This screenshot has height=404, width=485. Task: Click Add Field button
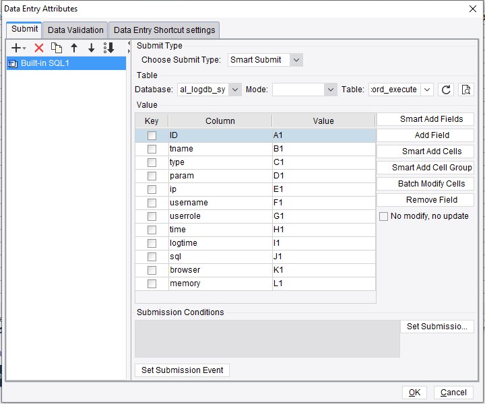(425, 135)
